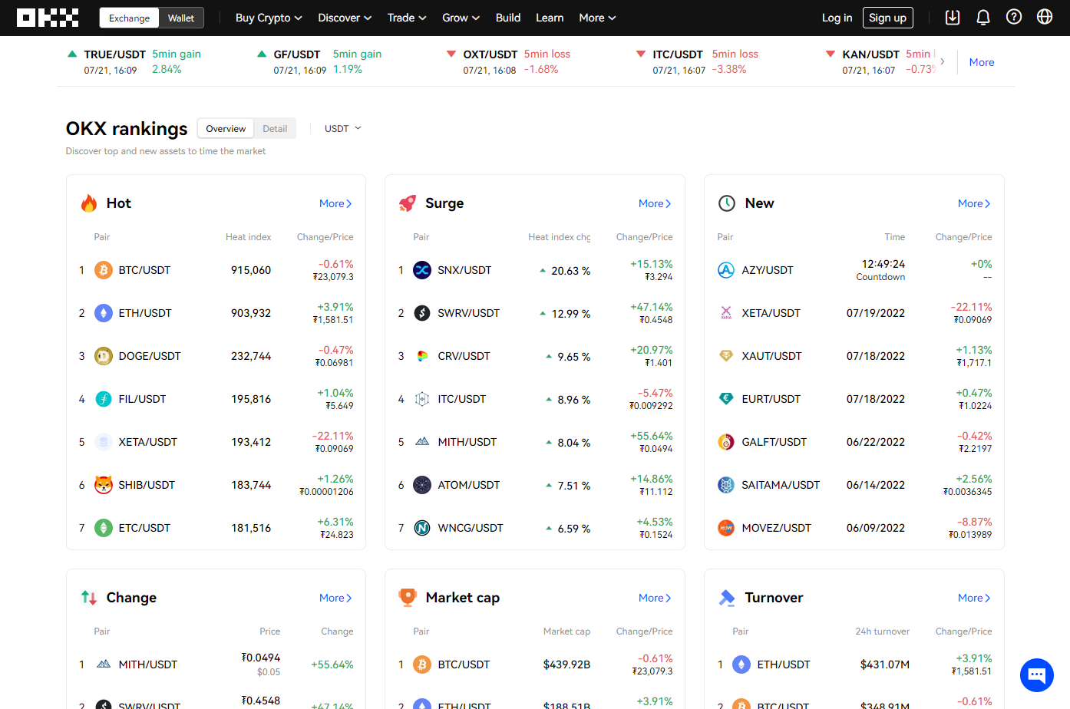The image size is (1070, 709).
Task: Click the BTC coin icon in Hot list
Action: coord(104,270)
